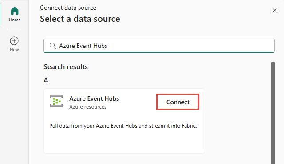Focus the Azure Event Hubs search box
284x164 pixels.
click(x=159, y=46)
